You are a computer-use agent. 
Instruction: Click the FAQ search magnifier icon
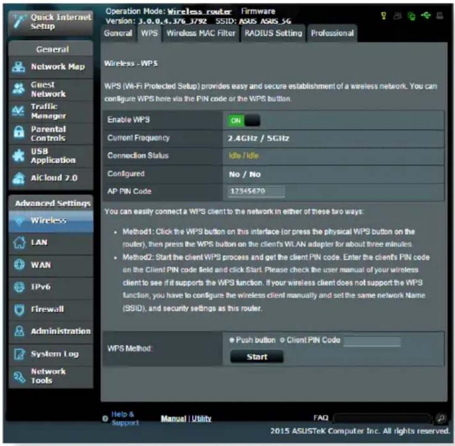[x=441, y=418]
